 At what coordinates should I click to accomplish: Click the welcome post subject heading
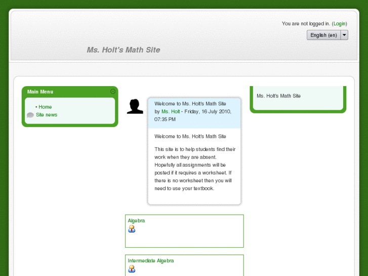click(x=190, y=103)
